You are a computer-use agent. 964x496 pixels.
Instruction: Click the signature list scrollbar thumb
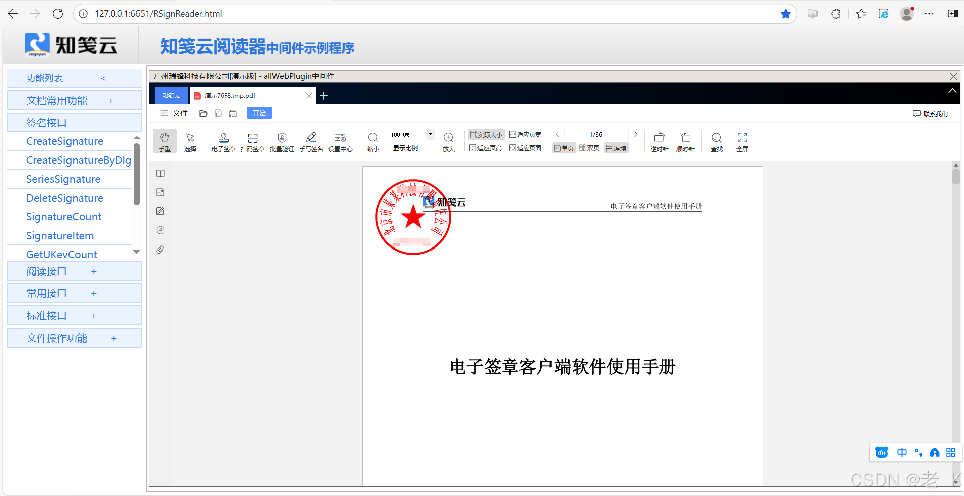click(x=136, y=174)
